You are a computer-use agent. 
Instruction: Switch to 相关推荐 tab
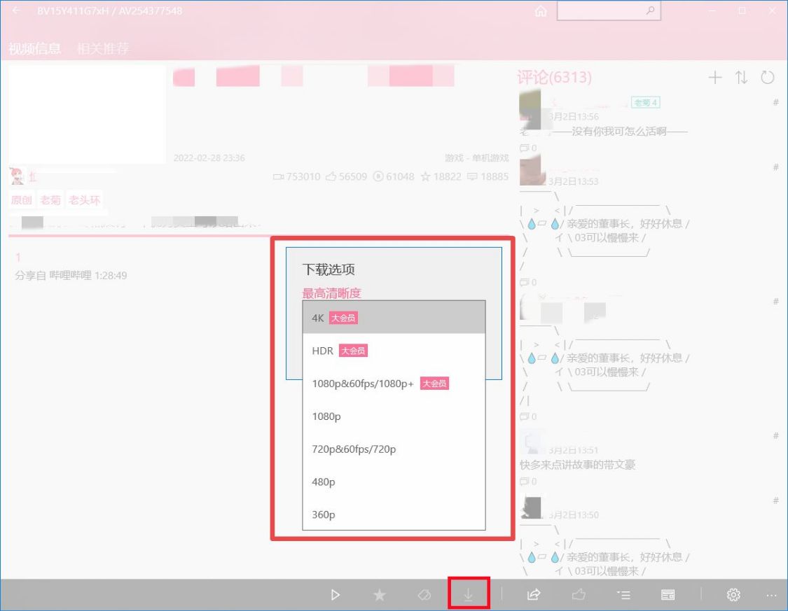[x=103, y=48]
